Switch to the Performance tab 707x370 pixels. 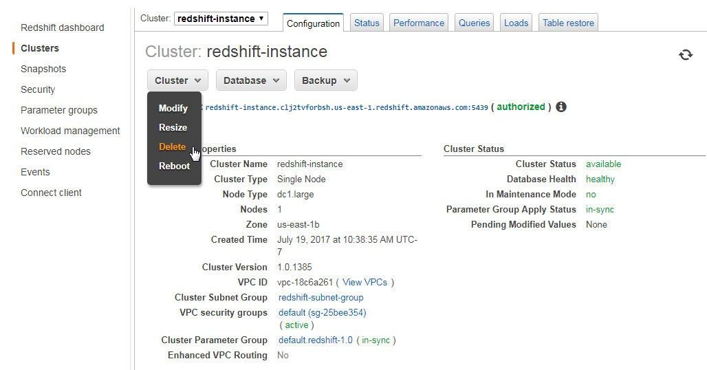coord(418,23)
